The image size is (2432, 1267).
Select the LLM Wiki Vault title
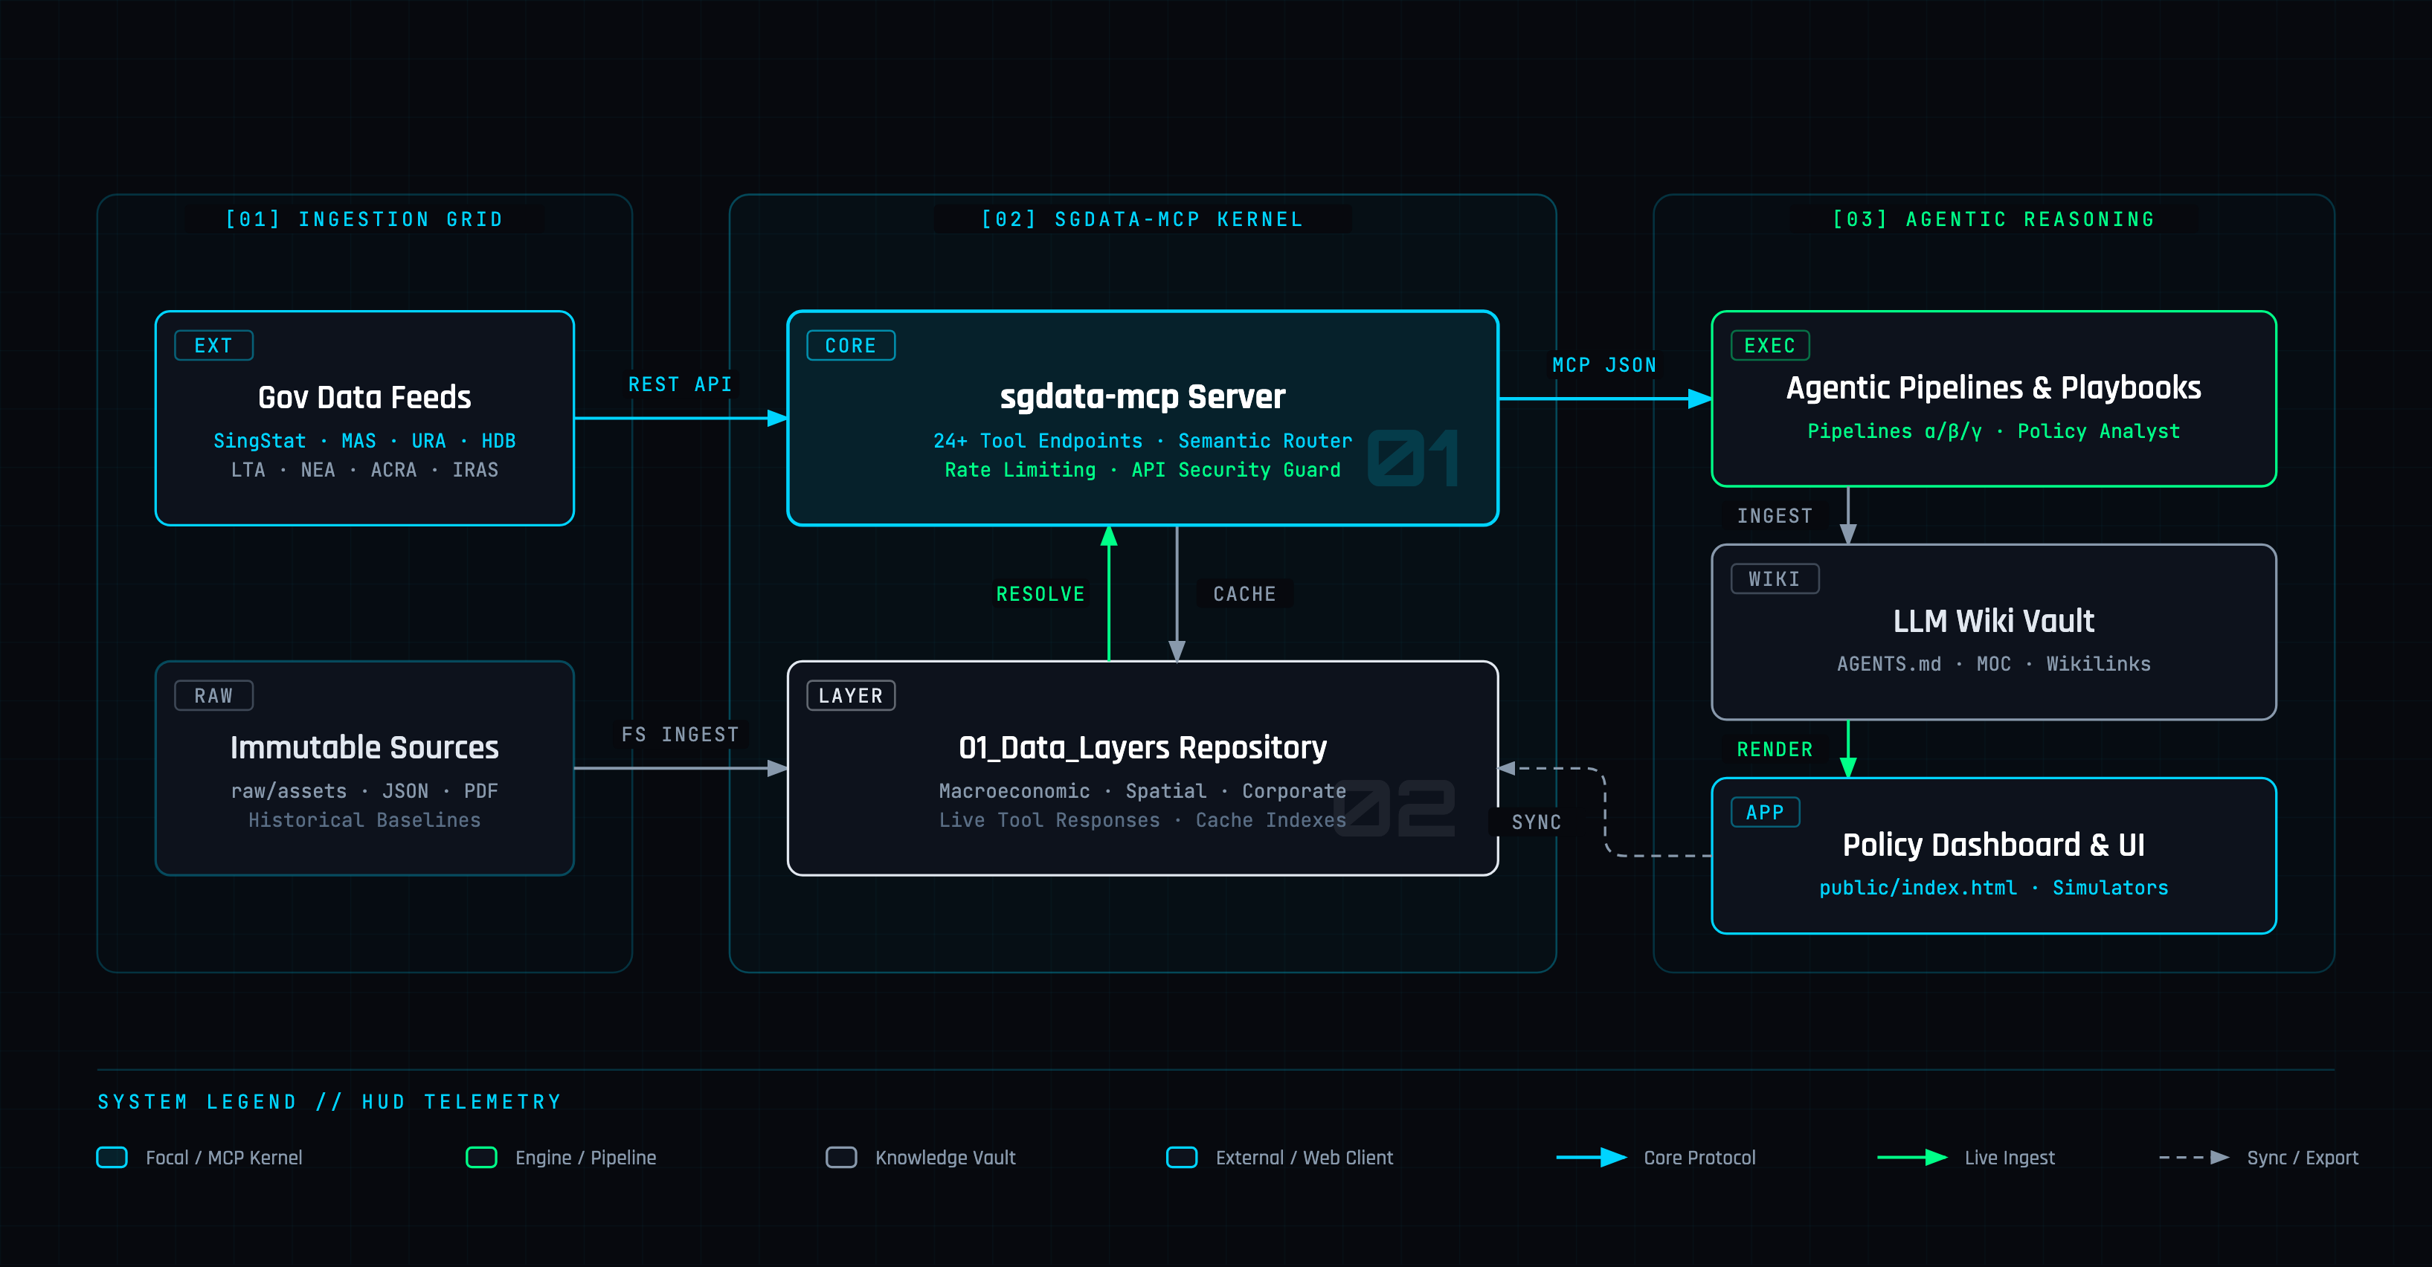coord(1993,621)
